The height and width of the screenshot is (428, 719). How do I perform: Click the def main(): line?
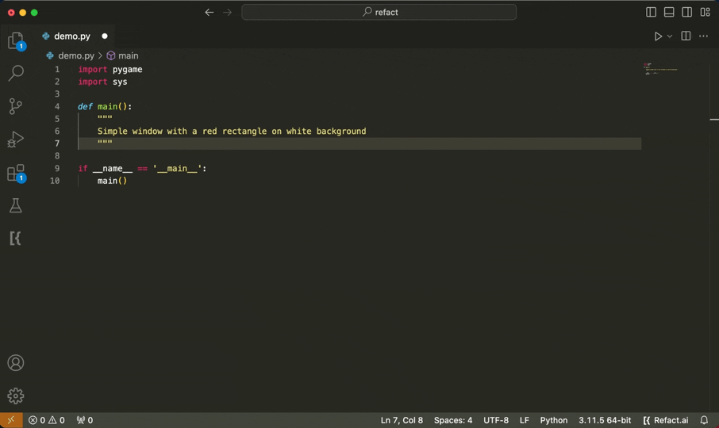pyautogui.click(x=105, y=106)
